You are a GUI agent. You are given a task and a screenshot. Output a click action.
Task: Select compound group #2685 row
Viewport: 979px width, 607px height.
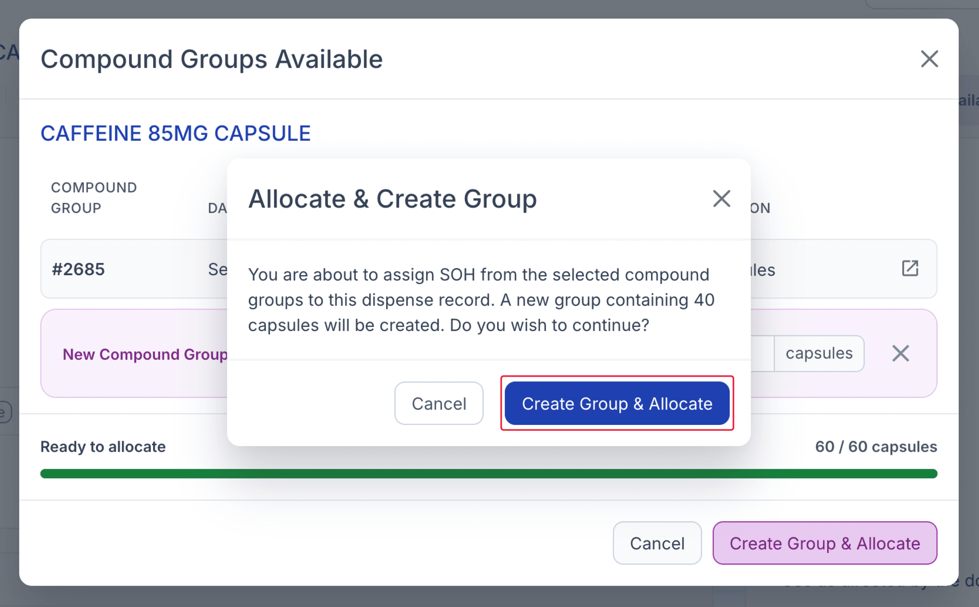pos(488,269)
